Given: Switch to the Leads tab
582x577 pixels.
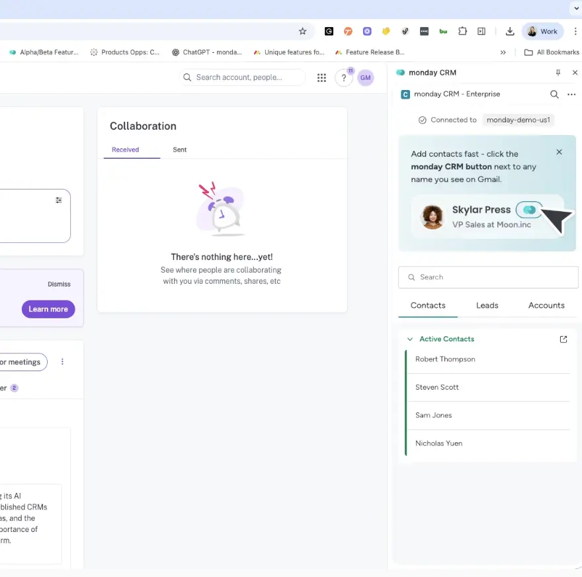Looking at the screenshot, I should pyautogui.click(x=487, y=305).
